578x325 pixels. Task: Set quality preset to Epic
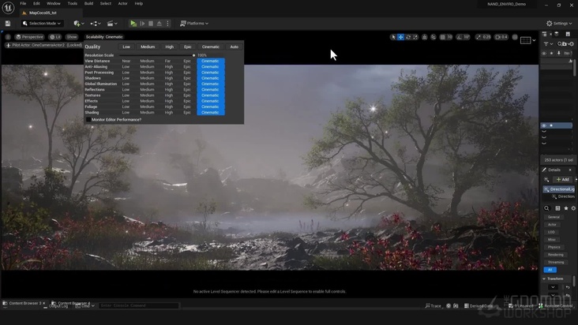[188, 47]
